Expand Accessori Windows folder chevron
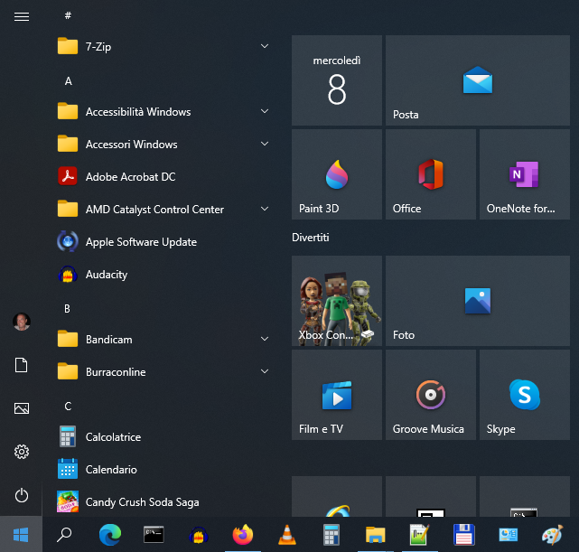579x552 pixels. coord(265,144)
